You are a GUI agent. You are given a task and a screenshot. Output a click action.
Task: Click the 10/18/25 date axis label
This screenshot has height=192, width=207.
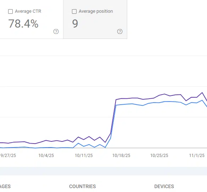point(121,156)
